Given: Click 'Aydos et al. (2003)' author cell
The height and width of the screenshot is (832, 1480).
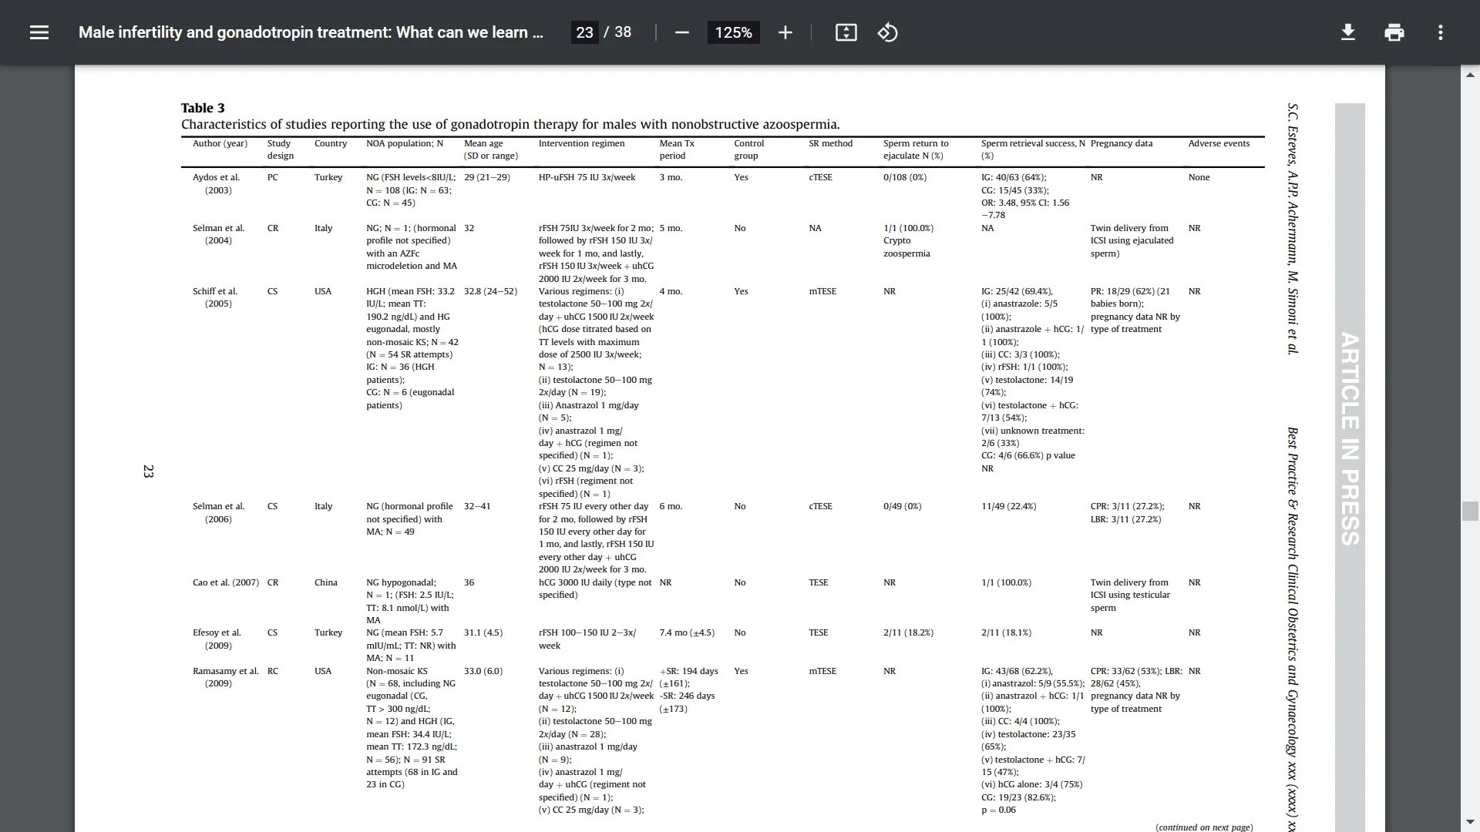Looking at the screenshot, I should click(216, 183).
